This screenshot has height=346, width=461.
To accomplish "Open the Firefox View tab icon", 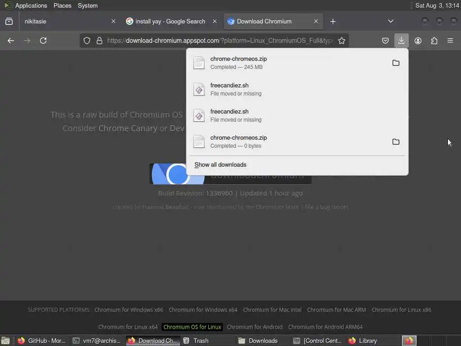I will tap(9, 22).
